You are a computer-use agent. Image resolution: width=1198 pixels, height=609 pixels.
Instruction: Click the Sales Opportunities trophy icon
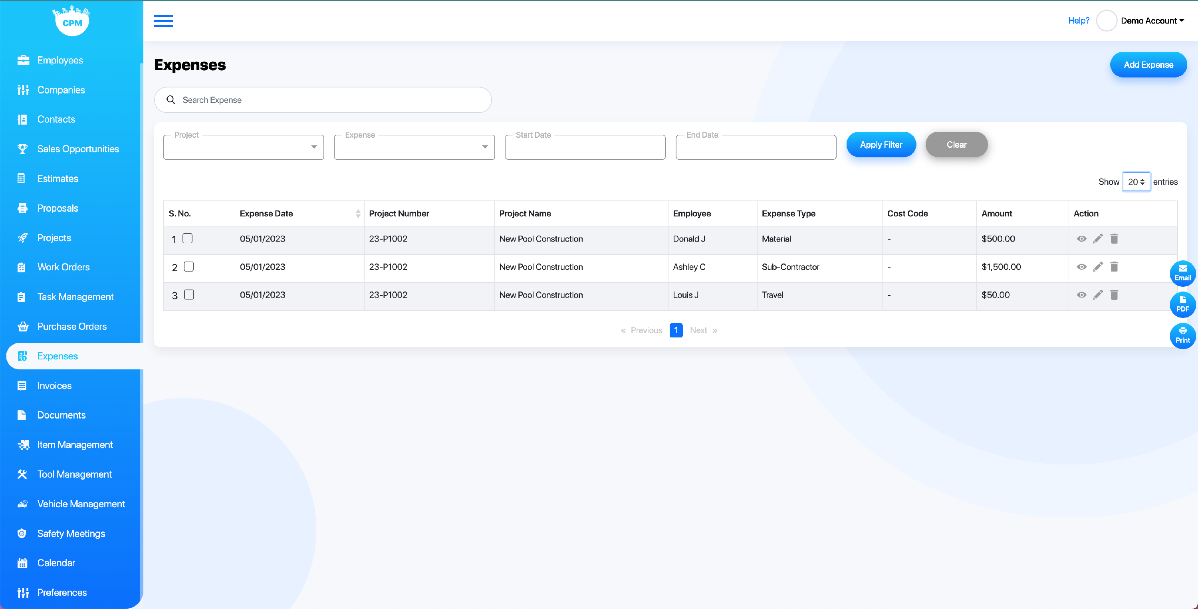point(22,149)
